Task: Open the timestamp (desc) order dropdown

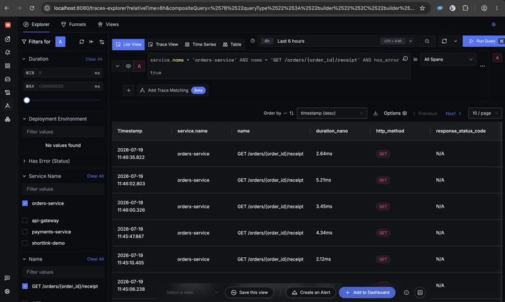Action: (331, 113)
